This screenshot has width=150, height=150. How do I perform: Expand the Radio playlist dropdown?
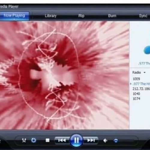coord(145,72)
